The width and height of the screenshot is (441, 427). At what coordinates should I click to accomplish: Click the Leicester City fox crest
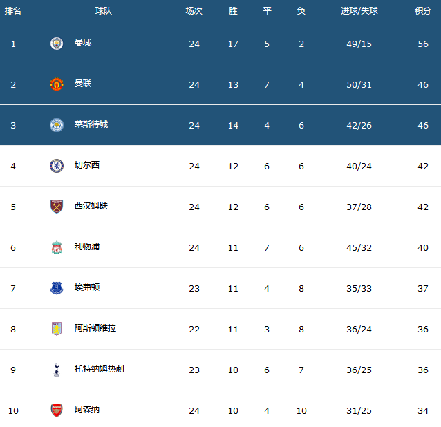pos(57,125)
